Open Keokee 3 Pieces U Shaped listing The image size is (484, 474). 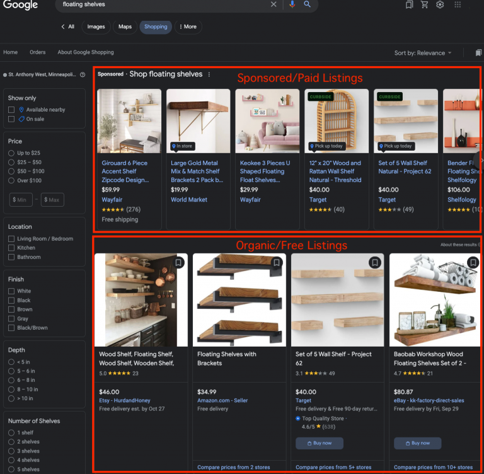(265, 171)
